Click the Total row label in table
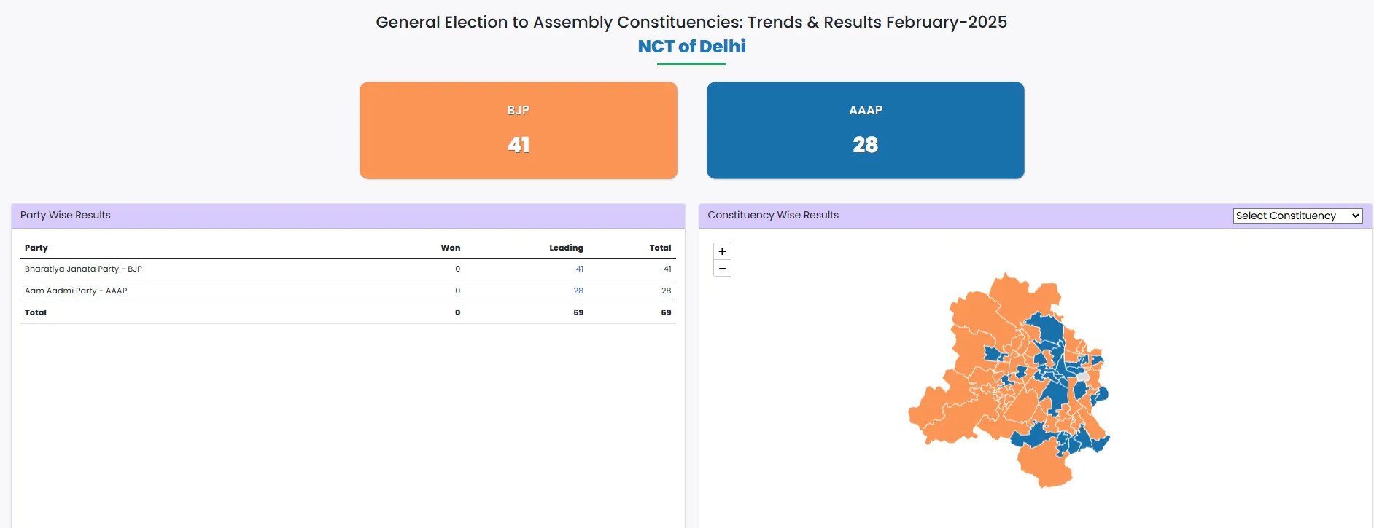 click(x=36, y=312)
